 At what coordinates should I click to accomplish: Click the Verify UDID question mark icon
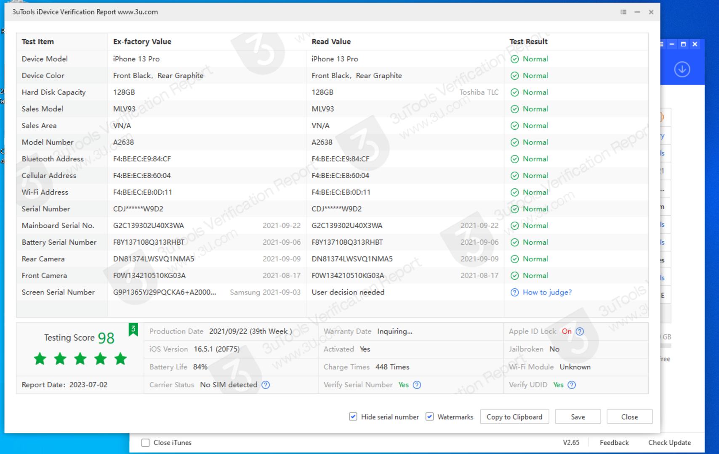tap(572, 385)
